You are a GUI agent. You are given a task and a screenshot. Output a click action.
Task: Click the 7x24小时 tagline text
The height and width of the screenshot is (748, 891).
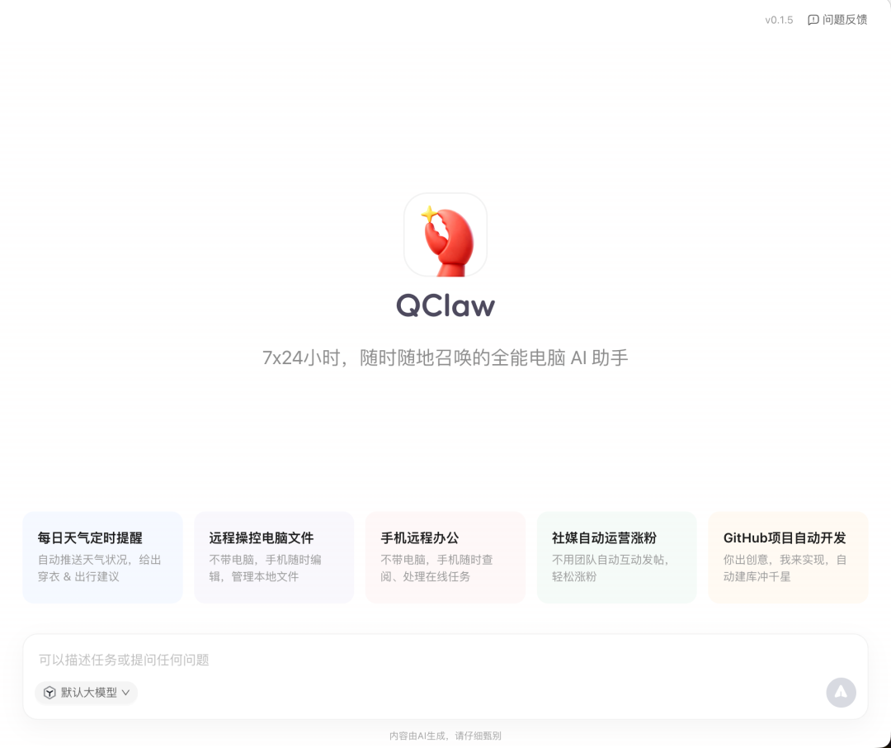tap(445, 358)
